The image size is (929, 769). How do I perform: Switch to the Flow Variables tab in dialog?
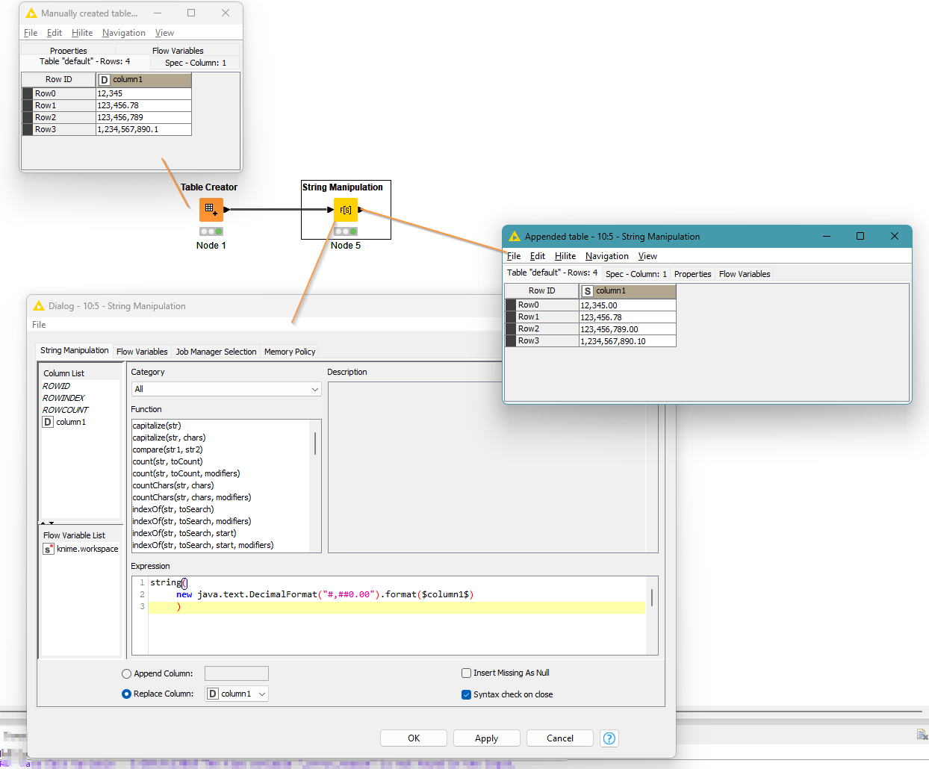(142, 352)
